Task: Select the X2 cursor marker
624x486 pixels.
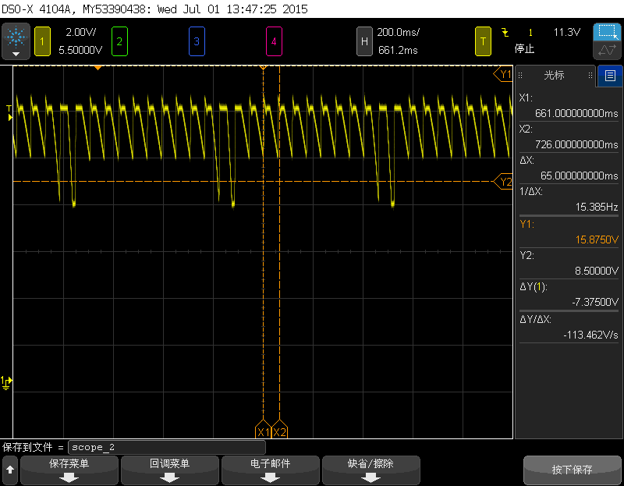Action: click(x=279, y=429)
